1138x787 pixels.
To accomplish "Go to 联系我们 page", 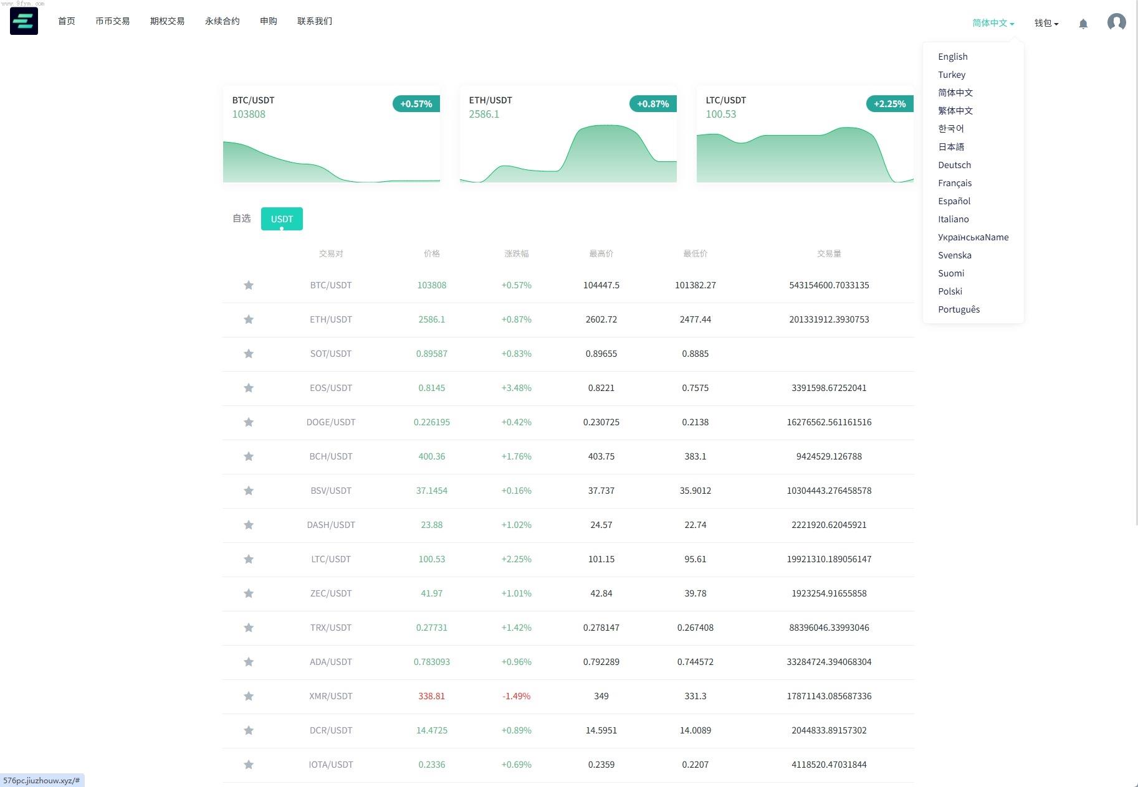I will point(314,21).
